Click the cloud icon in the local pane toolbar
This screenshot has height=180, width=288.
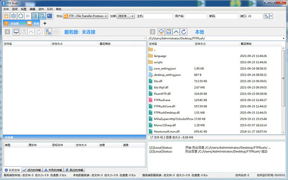tap(161, 32)
